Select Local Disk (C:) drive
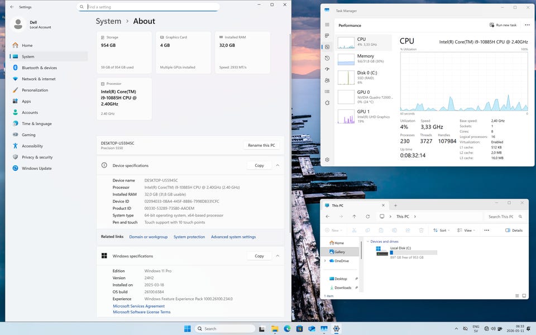 point(406,252)
